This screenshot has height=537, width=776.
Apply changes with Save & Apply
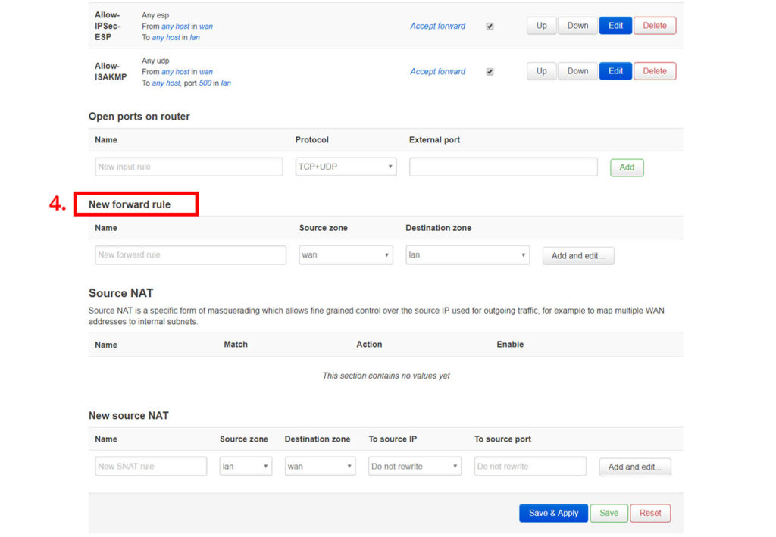553,513
